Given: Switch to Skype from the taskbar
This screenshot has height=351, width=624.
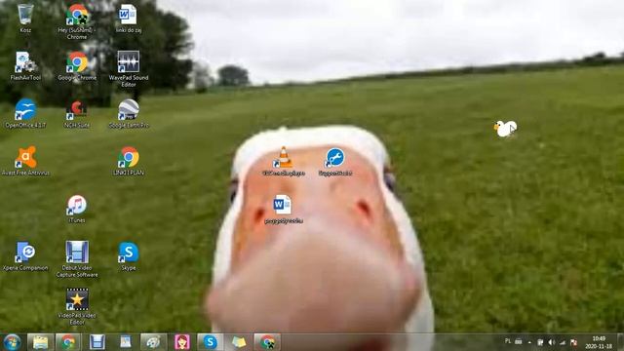Looking at the screenshot, I should [211, 342].
